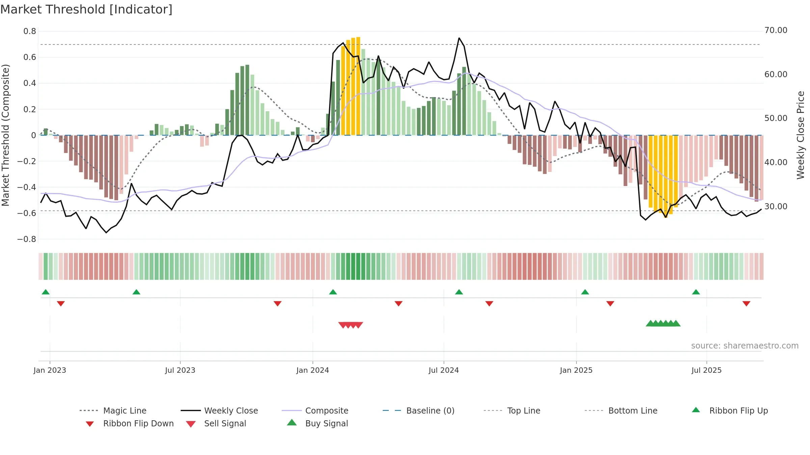Click the red flip-down triangle in Feb 2025
This screenshot has height=455, width=810.
point(610,304)
